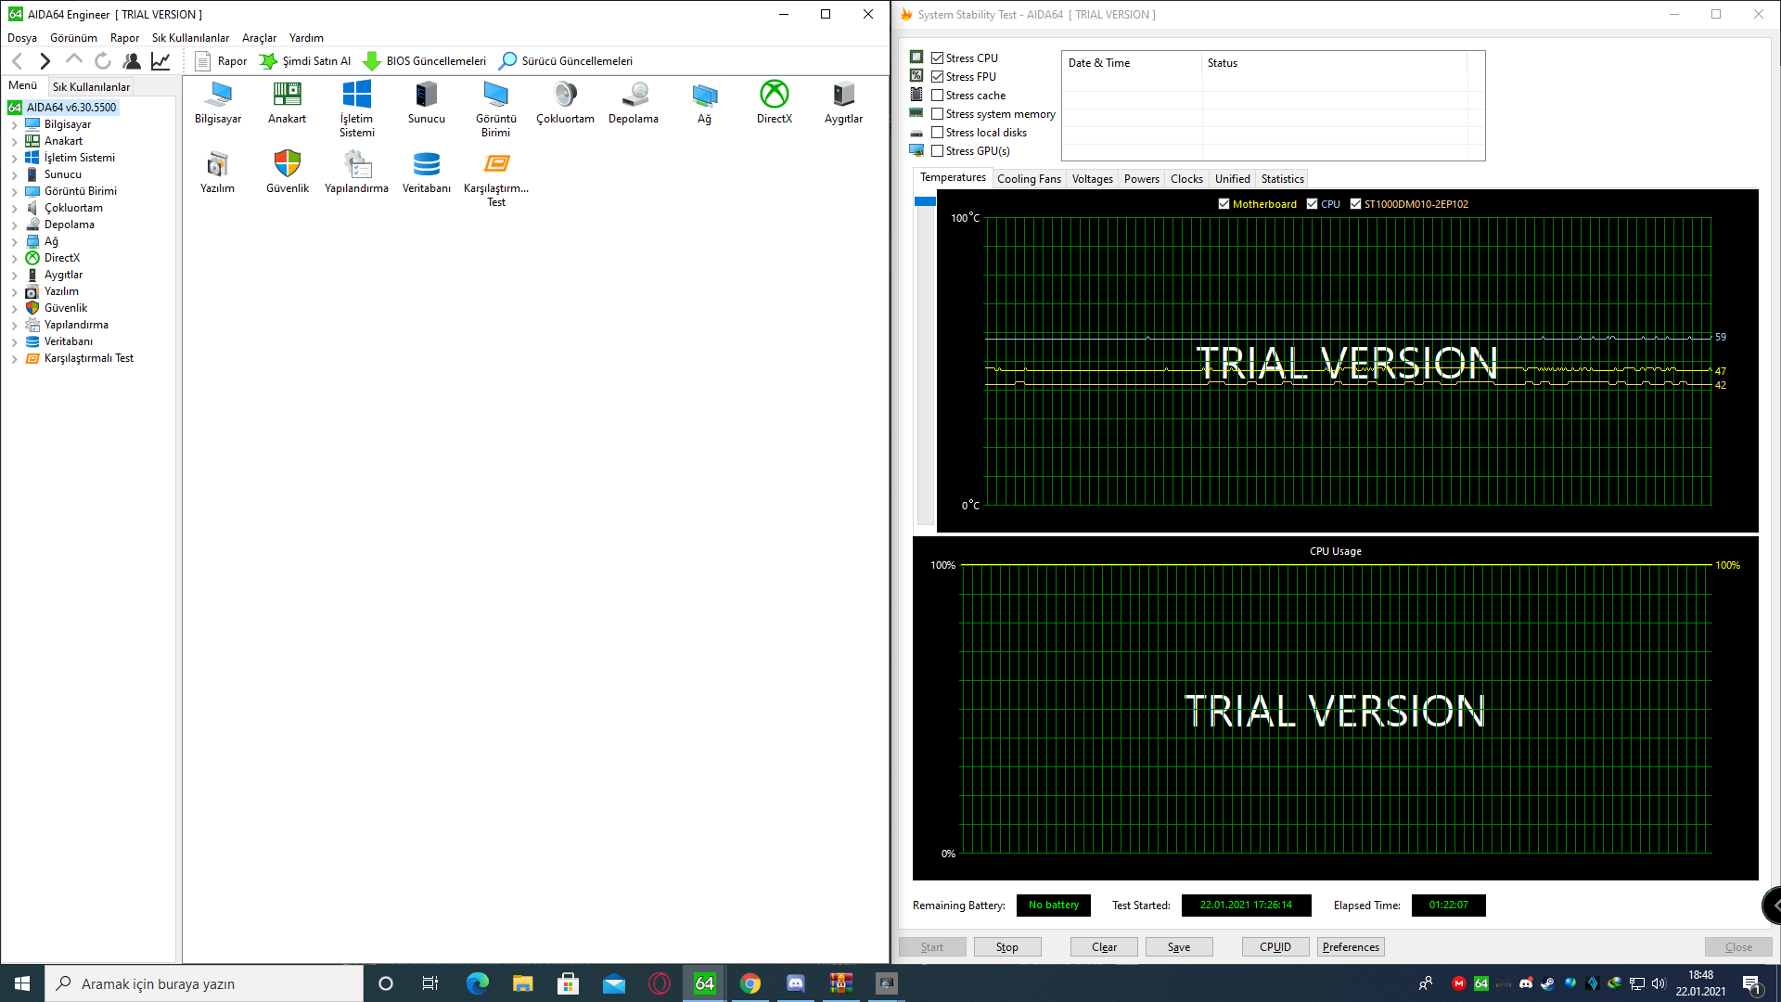The image size is (1781, 1002).
Task: Click the Stop button
Action: [1006, 947]
